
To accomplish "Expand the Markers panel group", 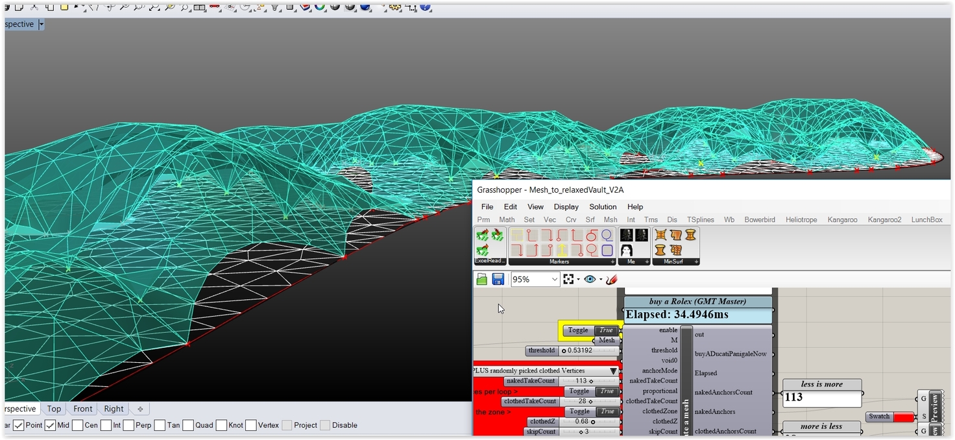I will pos(612,262).
